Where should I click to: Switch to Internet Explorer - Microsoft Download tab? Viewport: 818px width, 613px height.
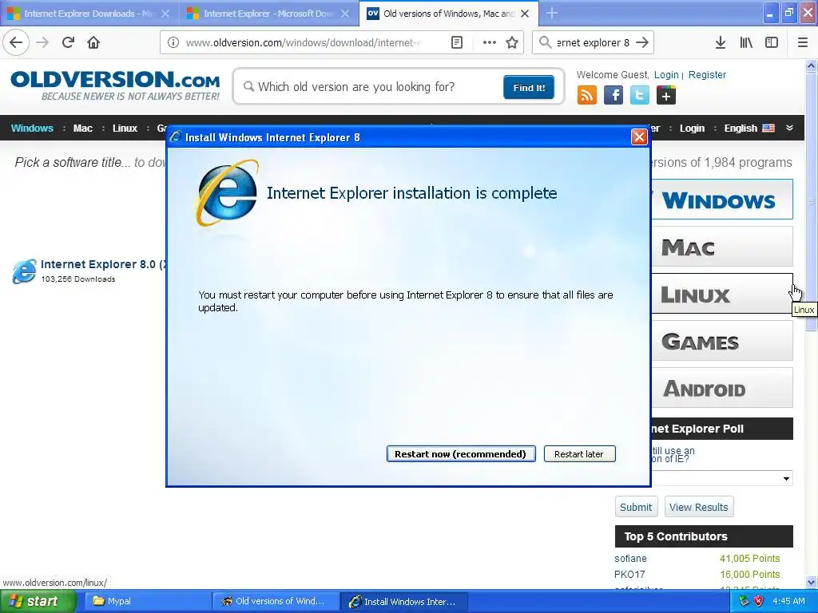tap(268, 14)
